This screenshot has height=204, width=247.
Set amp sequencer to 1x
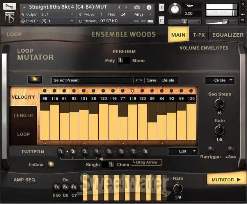[57, 187]
